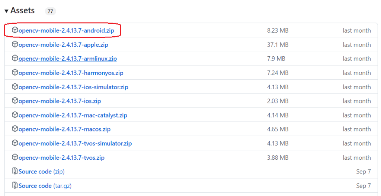The height and width of the screenshot is (196, 381).
Task: Click the 77 assets count badge
Action: (50, 11)
